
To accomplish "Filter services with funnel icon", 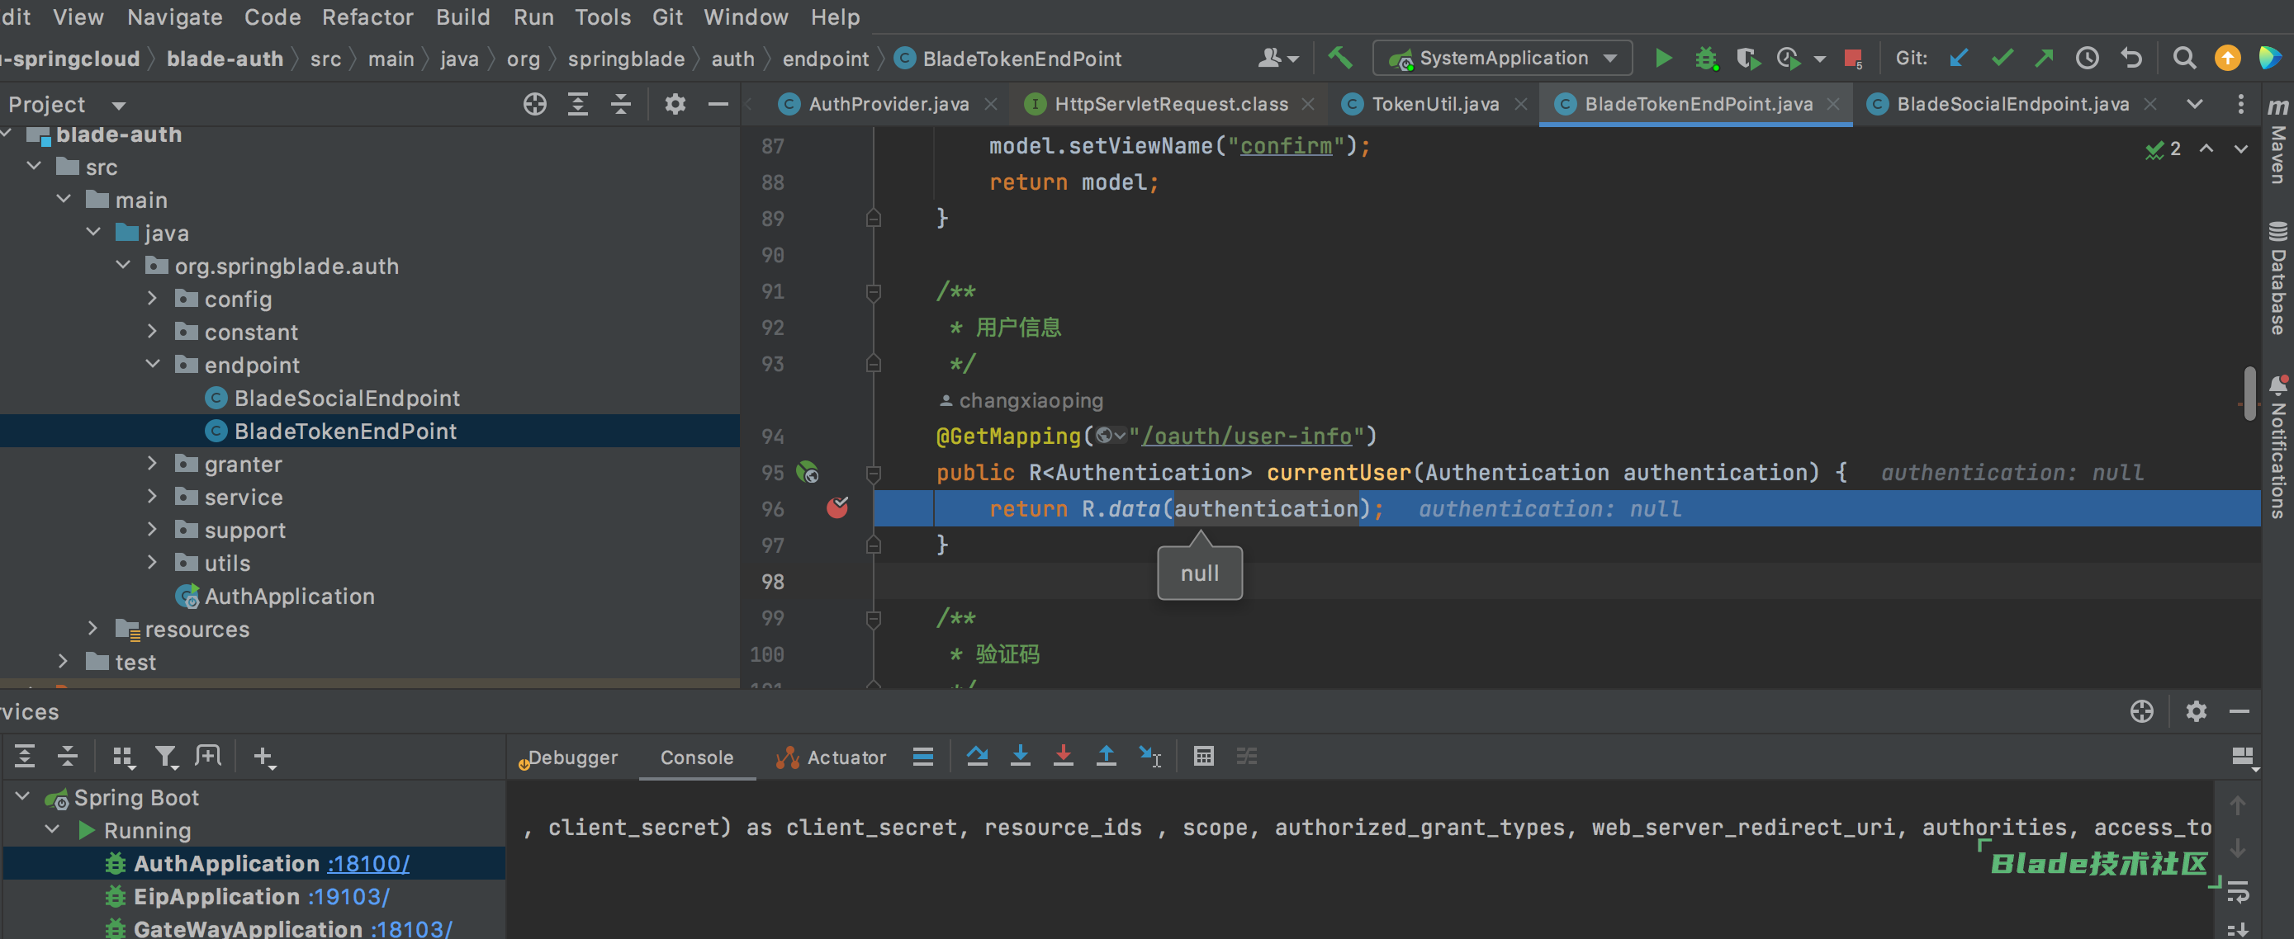I will (x=166, y=757).
